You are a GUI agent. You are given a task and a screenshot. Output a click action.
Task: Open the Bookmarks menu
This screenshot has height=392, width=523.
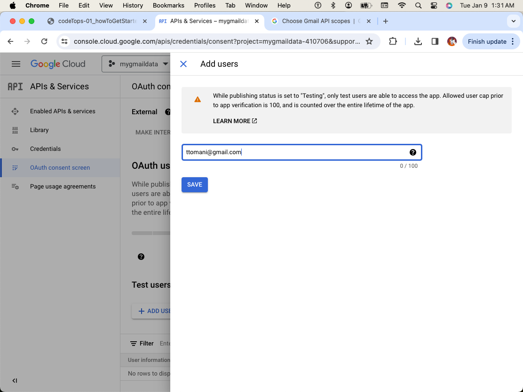(x=168, y=5)
